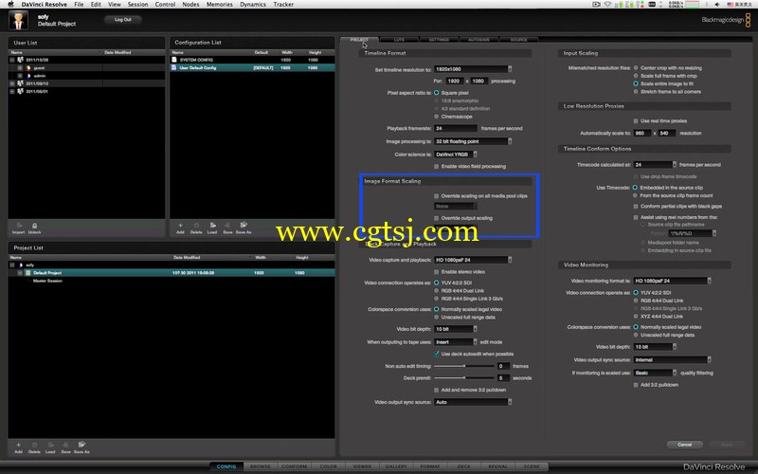Select Stretch frame to all corners
The image size is (758, 474).
(636, 91)
